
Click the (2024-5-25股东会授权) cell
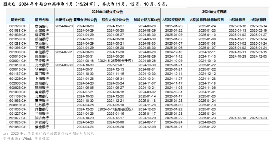[115, 61]
